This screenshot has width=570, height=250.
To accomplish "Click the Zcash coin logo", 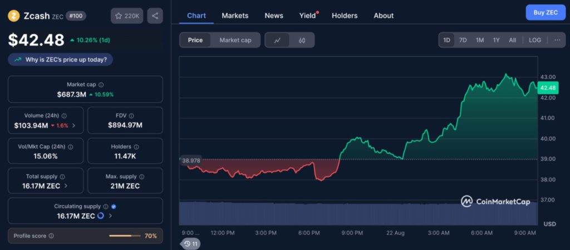I will pyautogui.click(x=14, y=16).
